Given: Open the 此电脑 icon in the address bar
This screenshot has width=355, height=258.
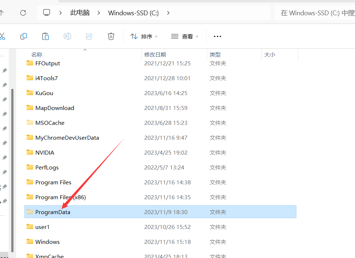Looking at the screenshot, I should pos(46,12).
